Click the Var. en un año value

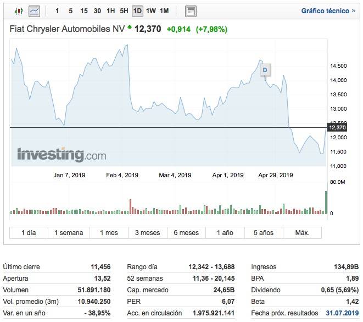coord(97,313)
